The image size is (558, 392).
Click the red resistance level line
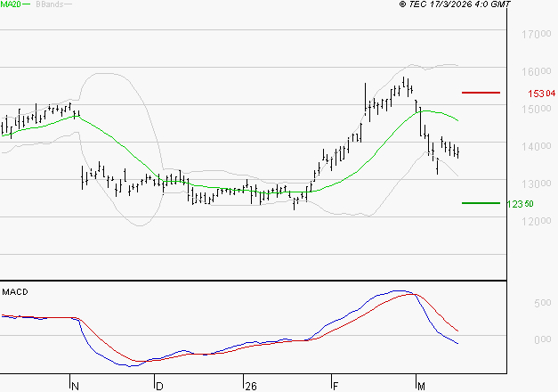481,93
